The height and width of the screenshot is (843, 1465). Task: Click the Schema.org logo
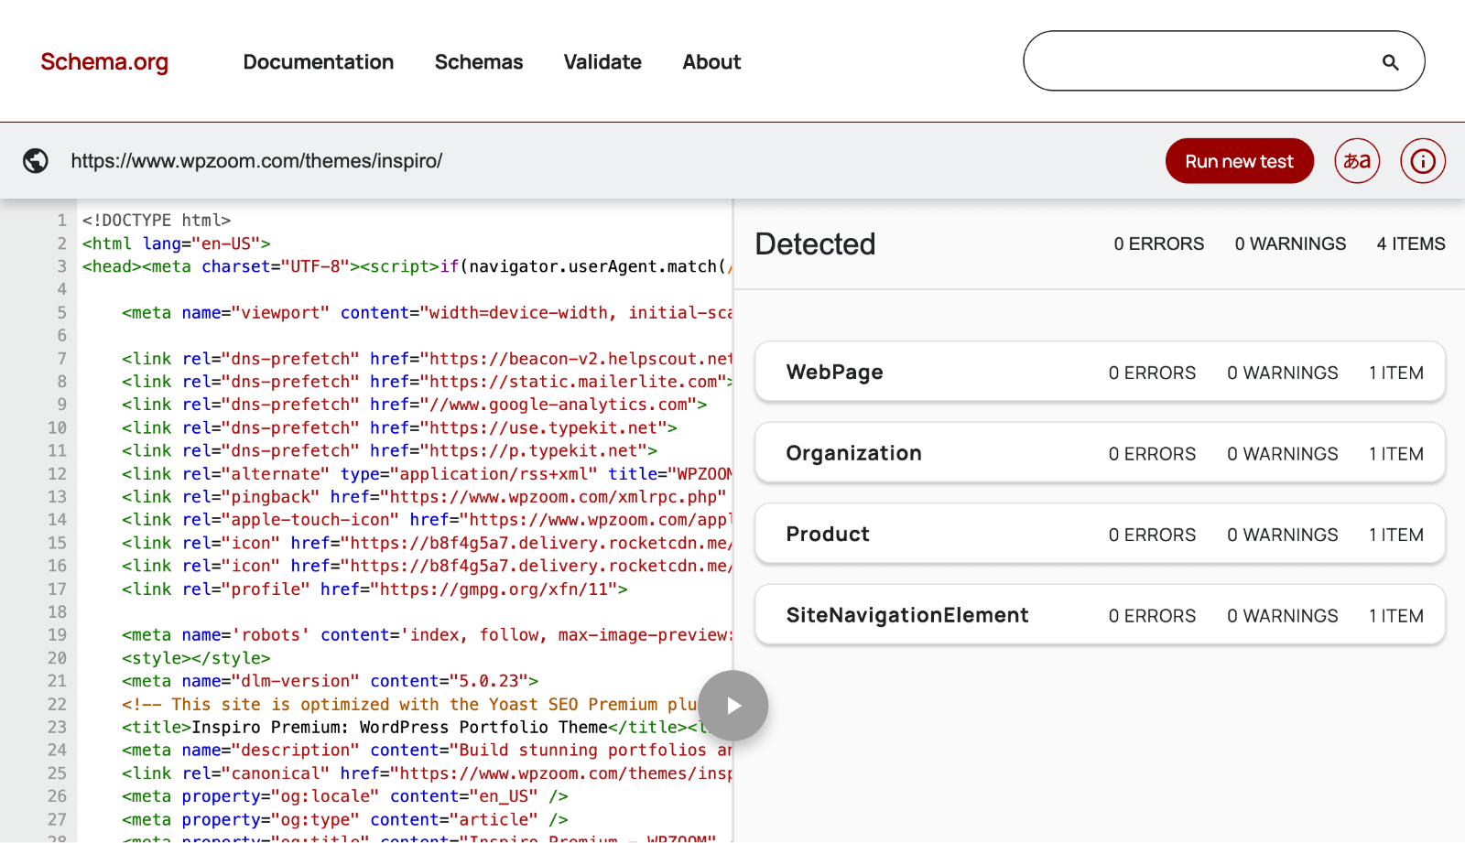tap(103, 61)
